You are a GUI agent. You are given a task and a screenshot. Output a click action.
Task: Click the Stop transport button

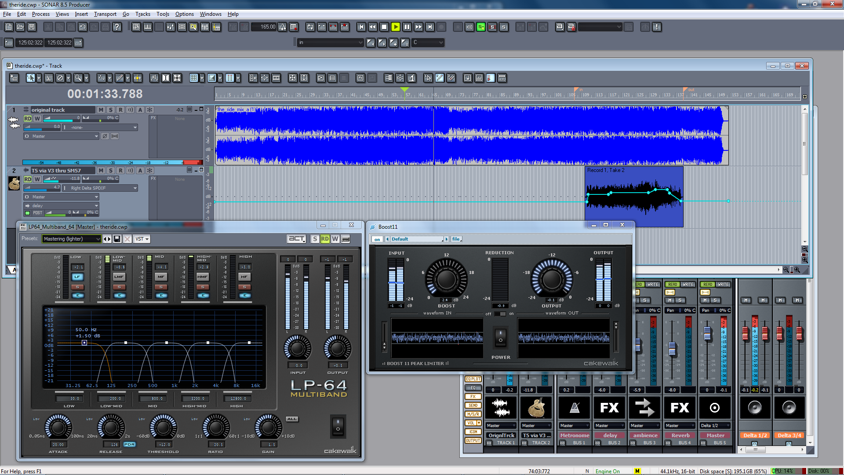coord(384,27)
